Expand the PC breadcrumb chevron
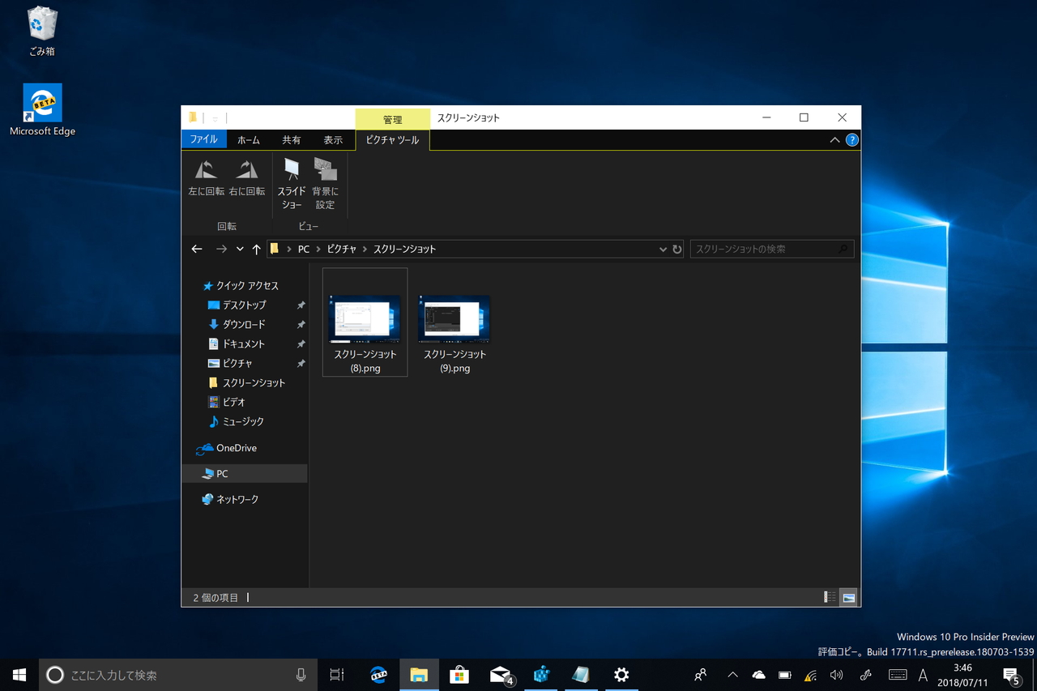Screen dimensions: 1037x691 (318, 249)
